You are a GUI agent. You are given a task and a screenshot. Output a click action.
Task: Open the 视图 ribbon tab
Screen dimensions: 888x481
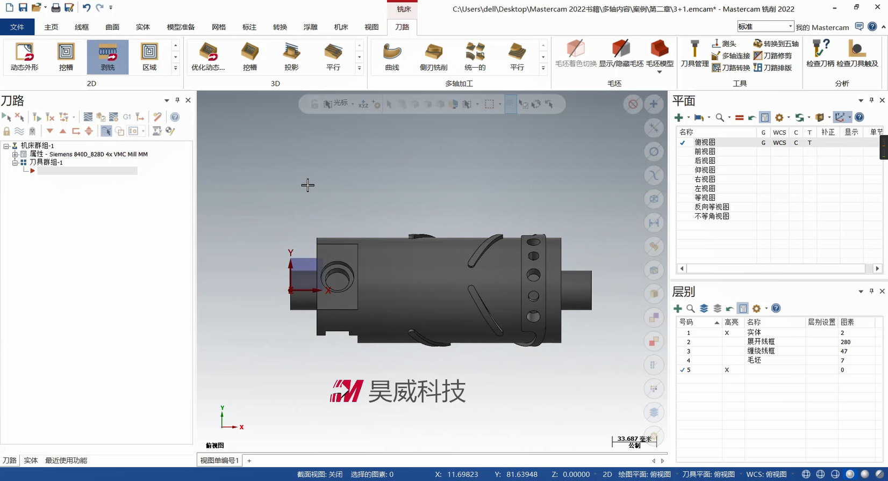[x=371, y=27]
